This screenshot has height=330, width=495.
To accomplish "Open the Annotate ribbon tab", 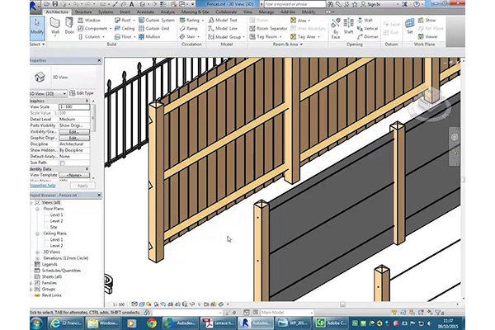I will (x=145, y=12).
